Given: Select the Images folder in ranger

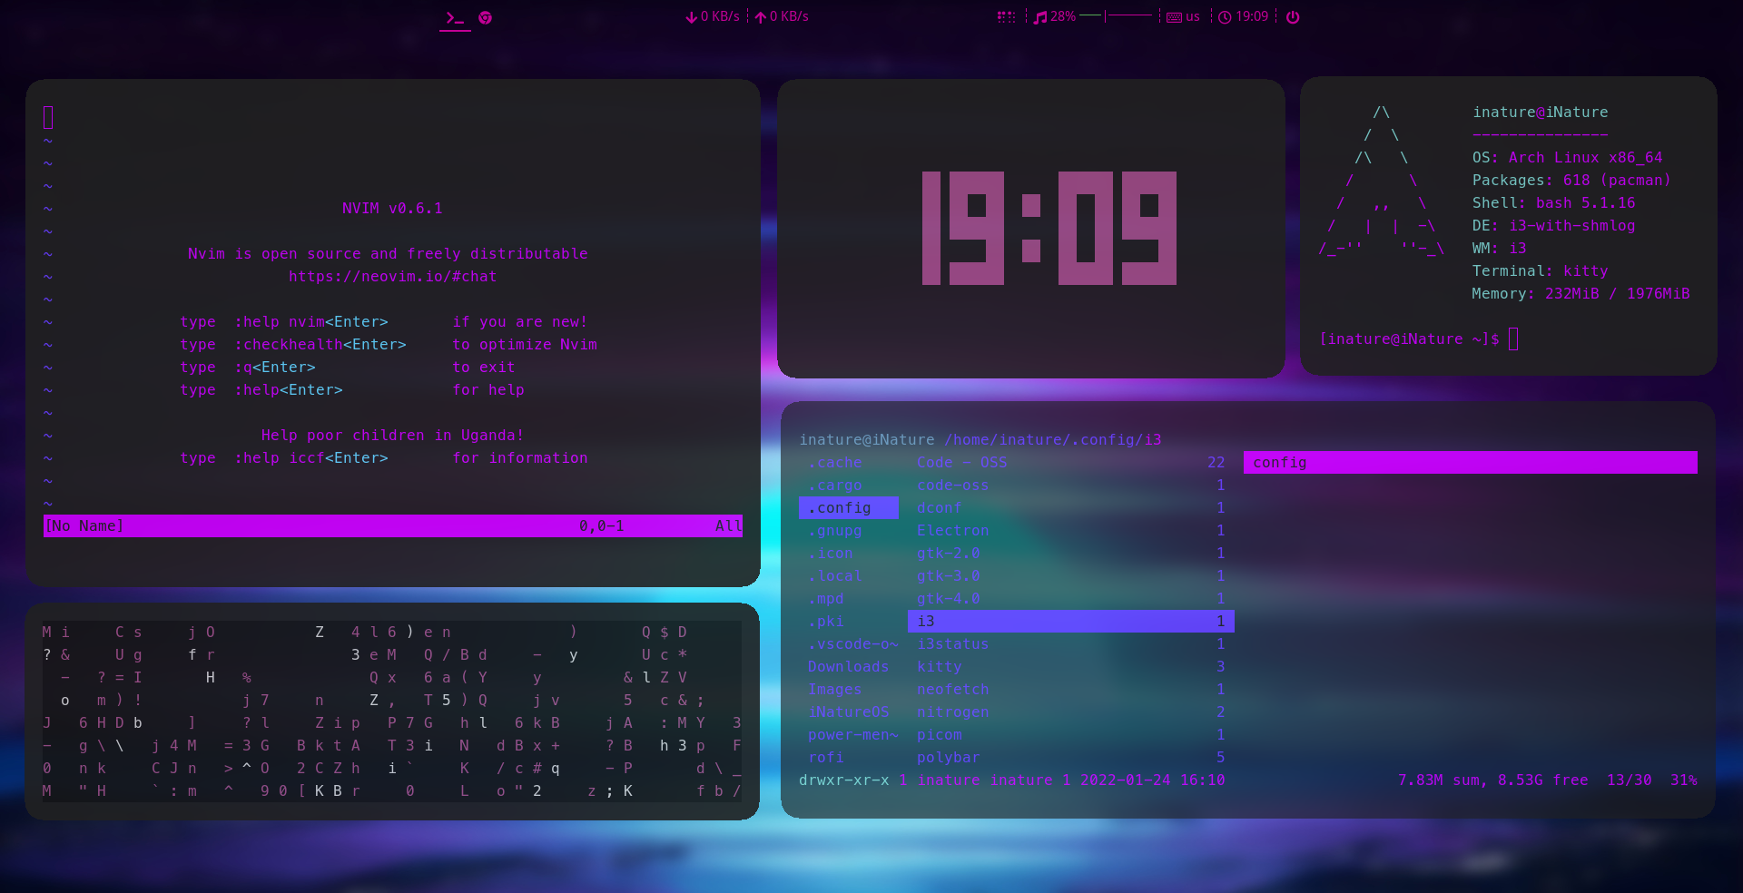Looking at the screenshot, I should point(835,690).
